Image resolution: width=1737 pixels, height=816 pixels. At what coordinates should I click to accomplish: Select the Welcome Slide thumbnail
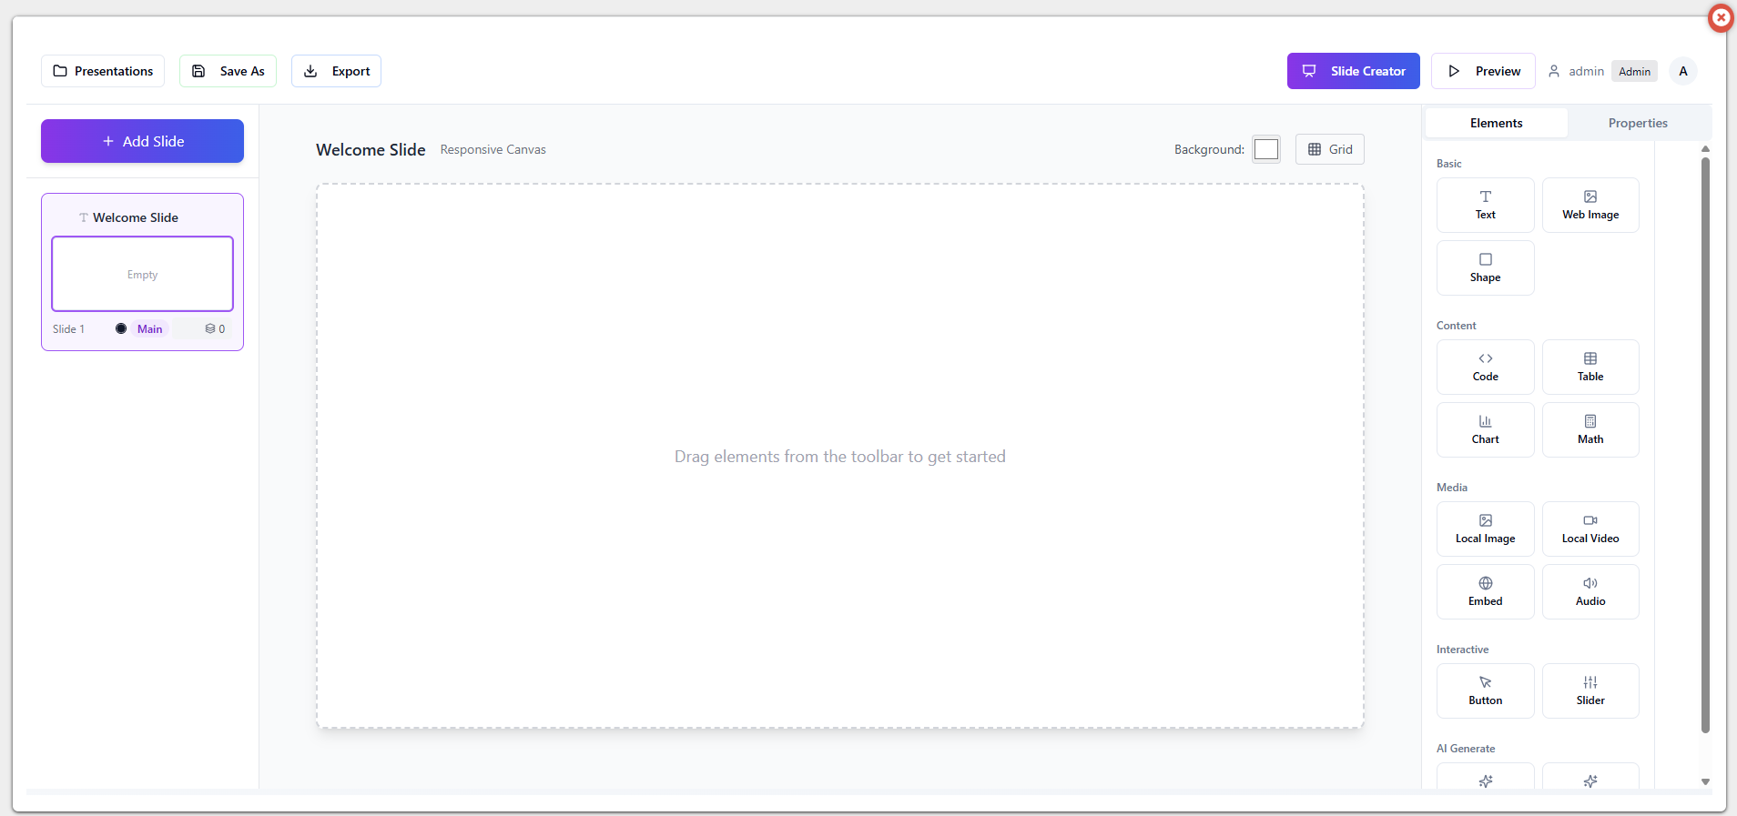(x=142, y=274)
